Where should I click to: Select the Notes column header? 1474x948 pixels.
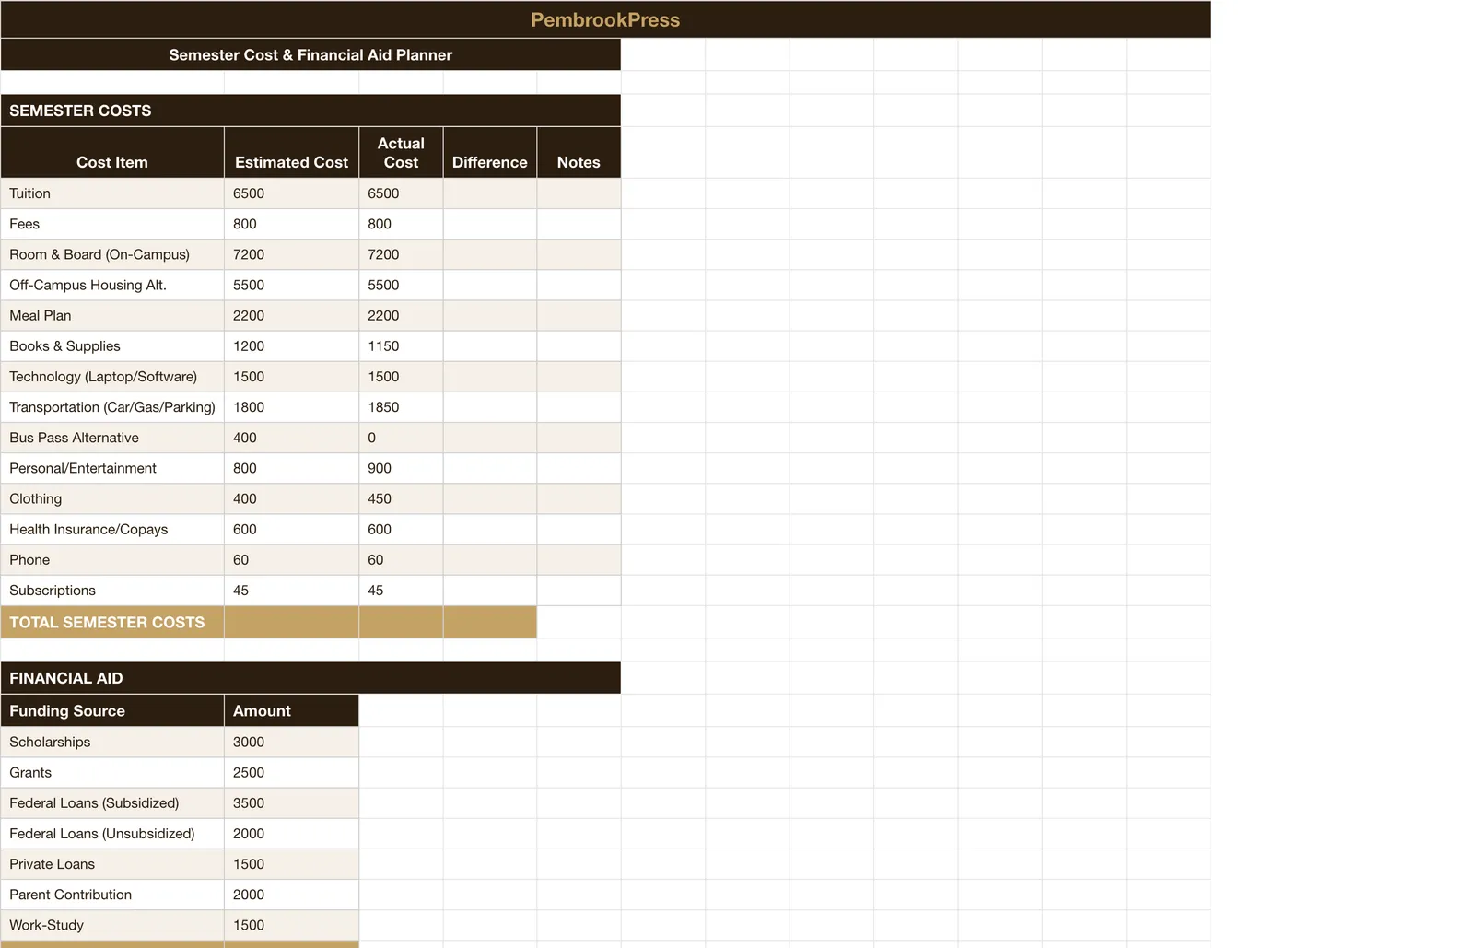(x=579, y=152)
